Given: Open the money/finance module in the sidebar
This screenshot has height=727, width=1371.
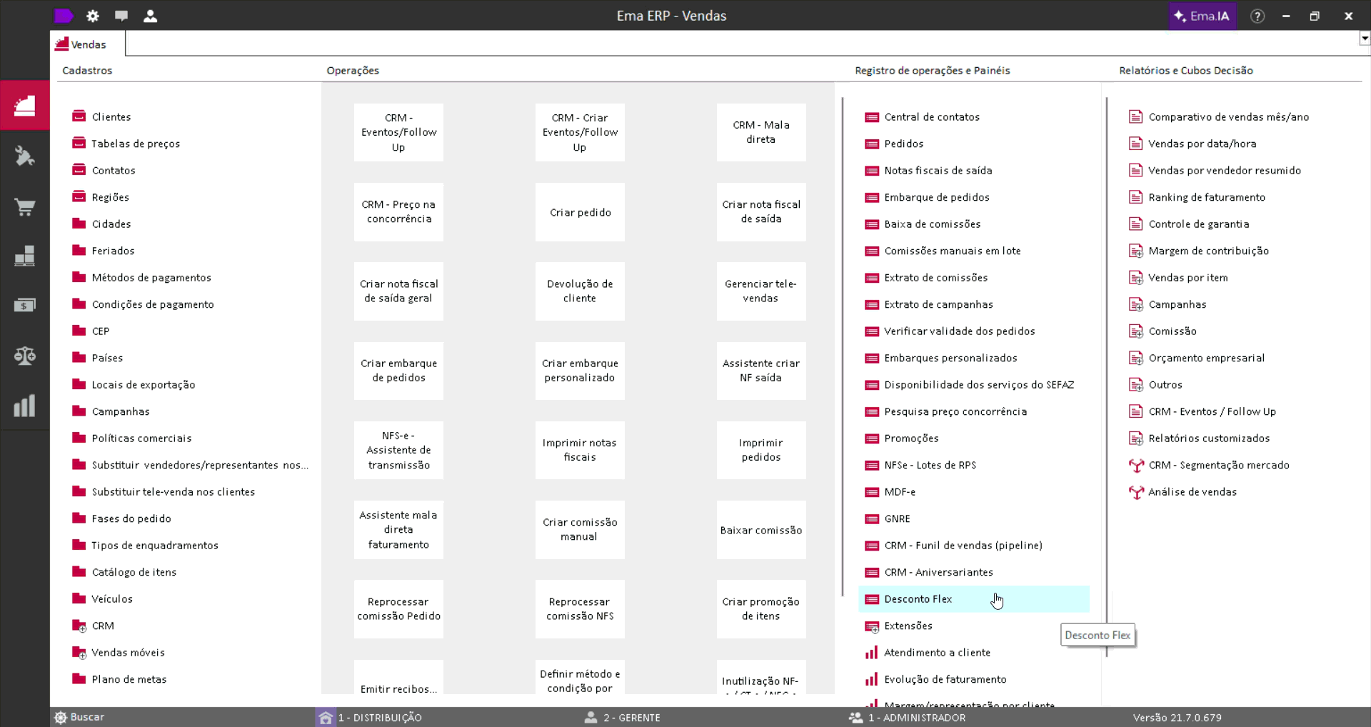Looking at the screenshot, I should [25, 306].
